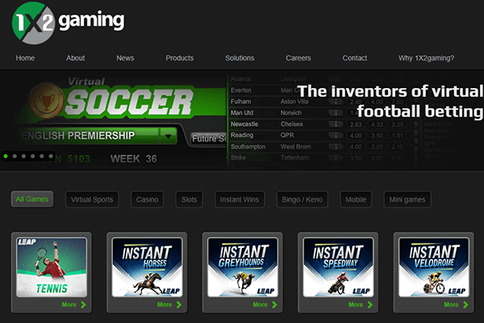Filter games by Casino
This screenshot has width=484, height=323.
click(x=148, y=199)
